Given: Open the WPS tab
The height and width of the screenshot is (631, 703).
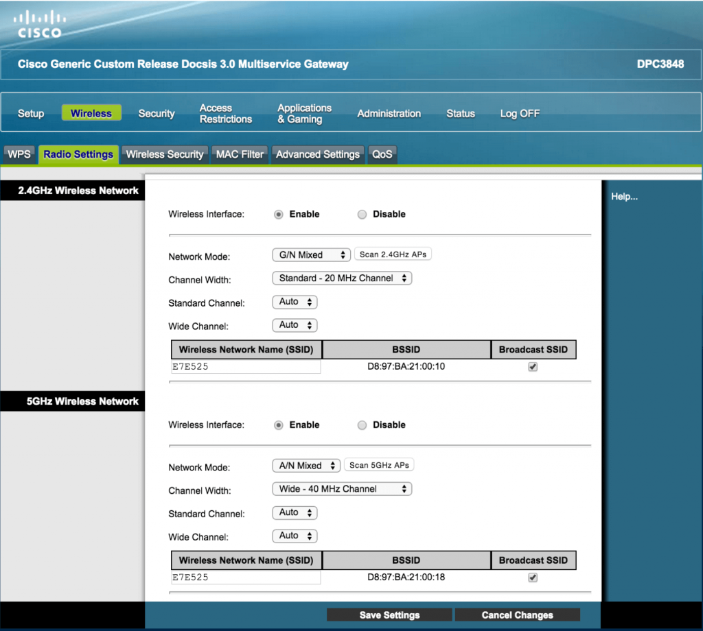Looking at the screenshot, I should click(19, 154).
